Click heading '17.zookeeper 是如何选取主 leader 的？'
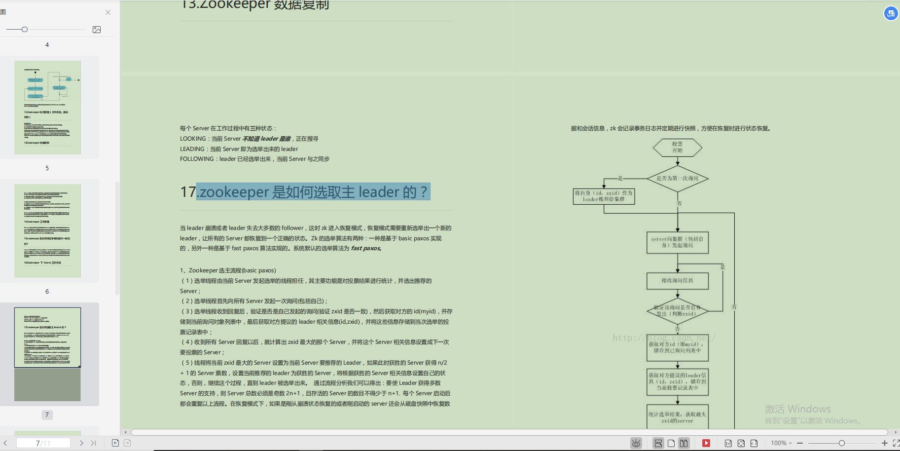This screenshot has height=451, width=900. [x=305, y=191]
